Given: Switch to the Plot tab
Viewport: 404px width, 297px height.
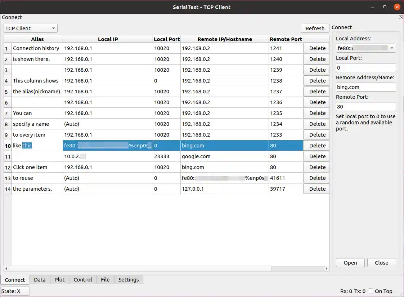Looking at the screenshot, I should point(59,279).
